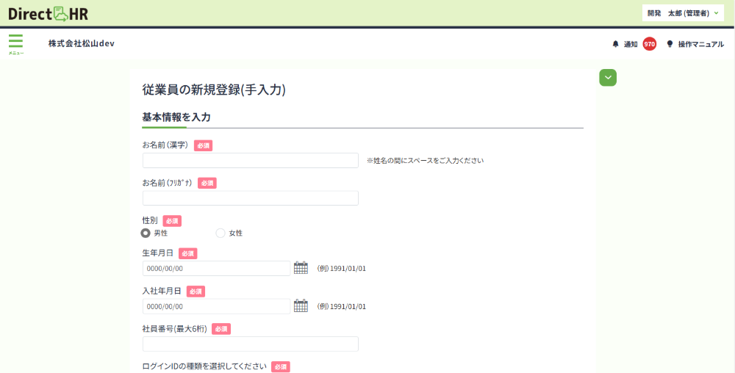This screenshot has width=735, height=373.
Task: Open calendar picker for 入社年月日
Action: click(301, 306)
